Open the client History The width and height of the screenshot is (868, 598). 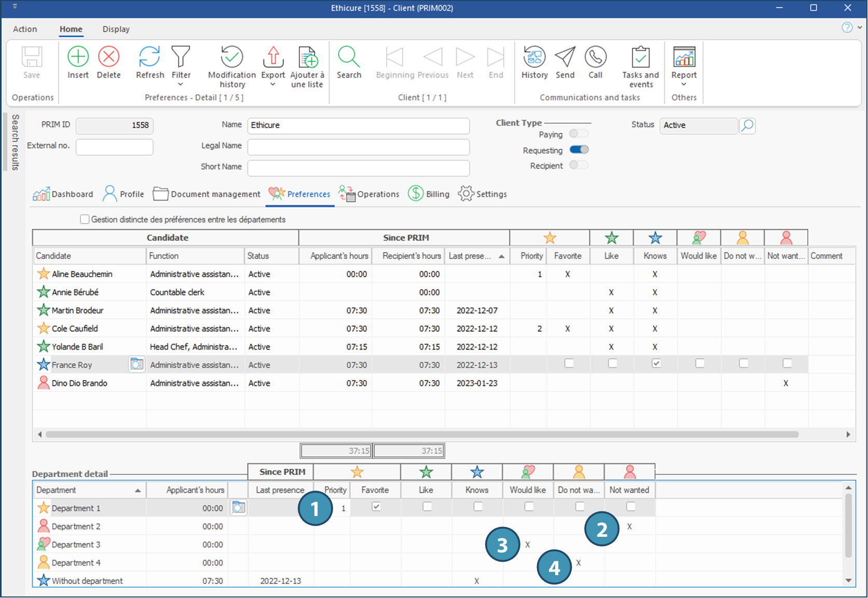(534, 57)
